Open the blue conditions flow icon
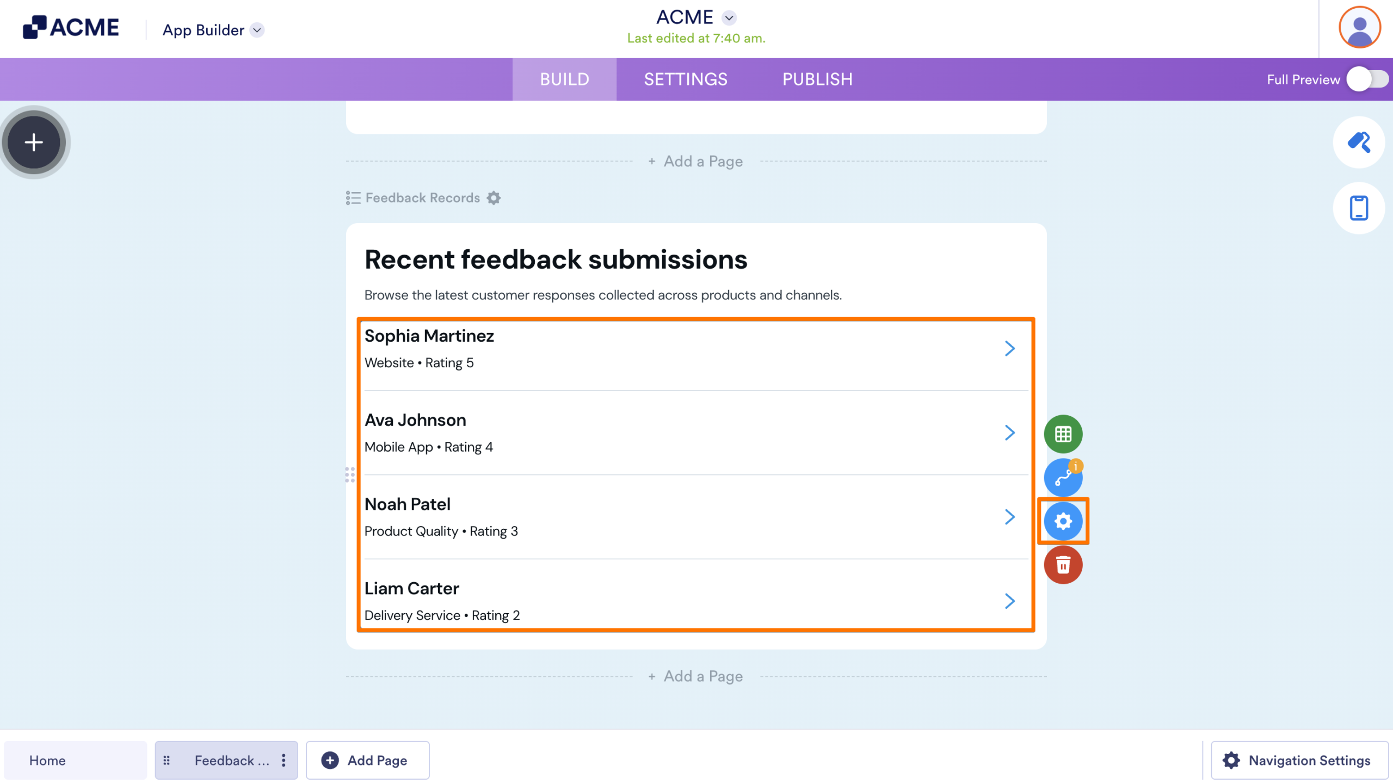1393x784 pixels. [1063, 478]
